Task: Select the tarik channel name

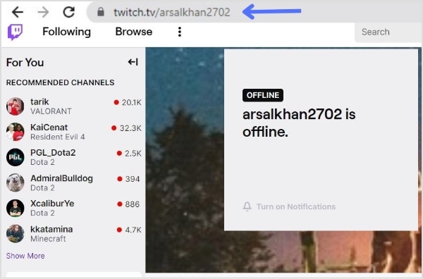Action: (39, 101)
